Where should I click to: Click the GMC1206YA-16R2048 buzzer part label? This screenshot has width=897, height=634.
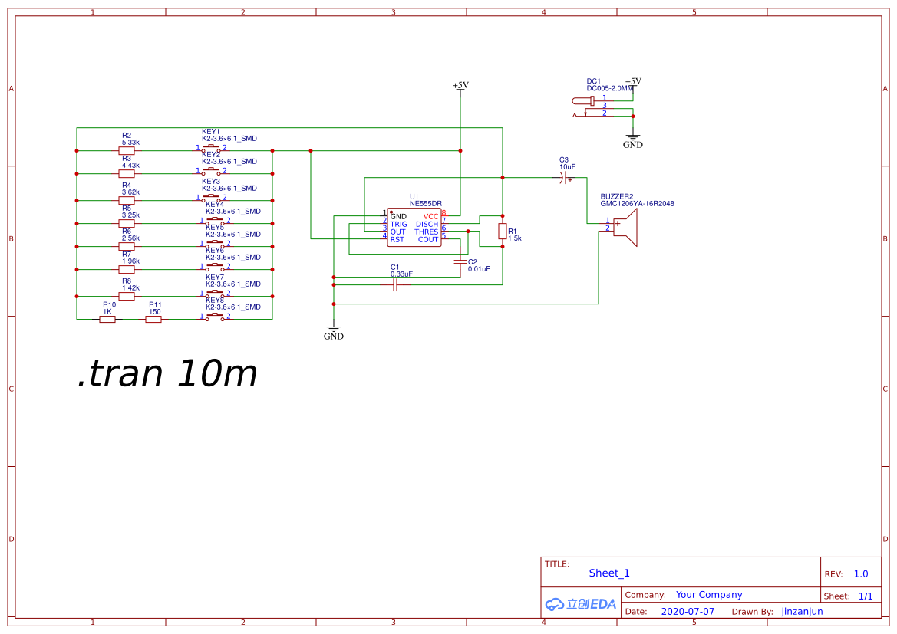tap(638, 203)
